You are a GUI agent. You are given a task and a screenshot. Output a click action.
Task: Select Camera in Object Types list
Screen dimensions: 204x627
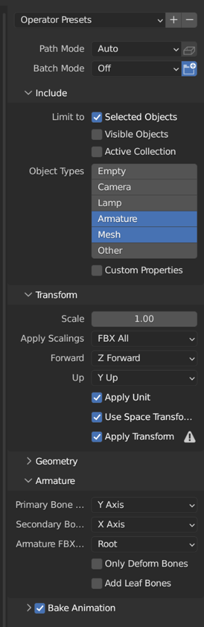click(x=145, y=187)
